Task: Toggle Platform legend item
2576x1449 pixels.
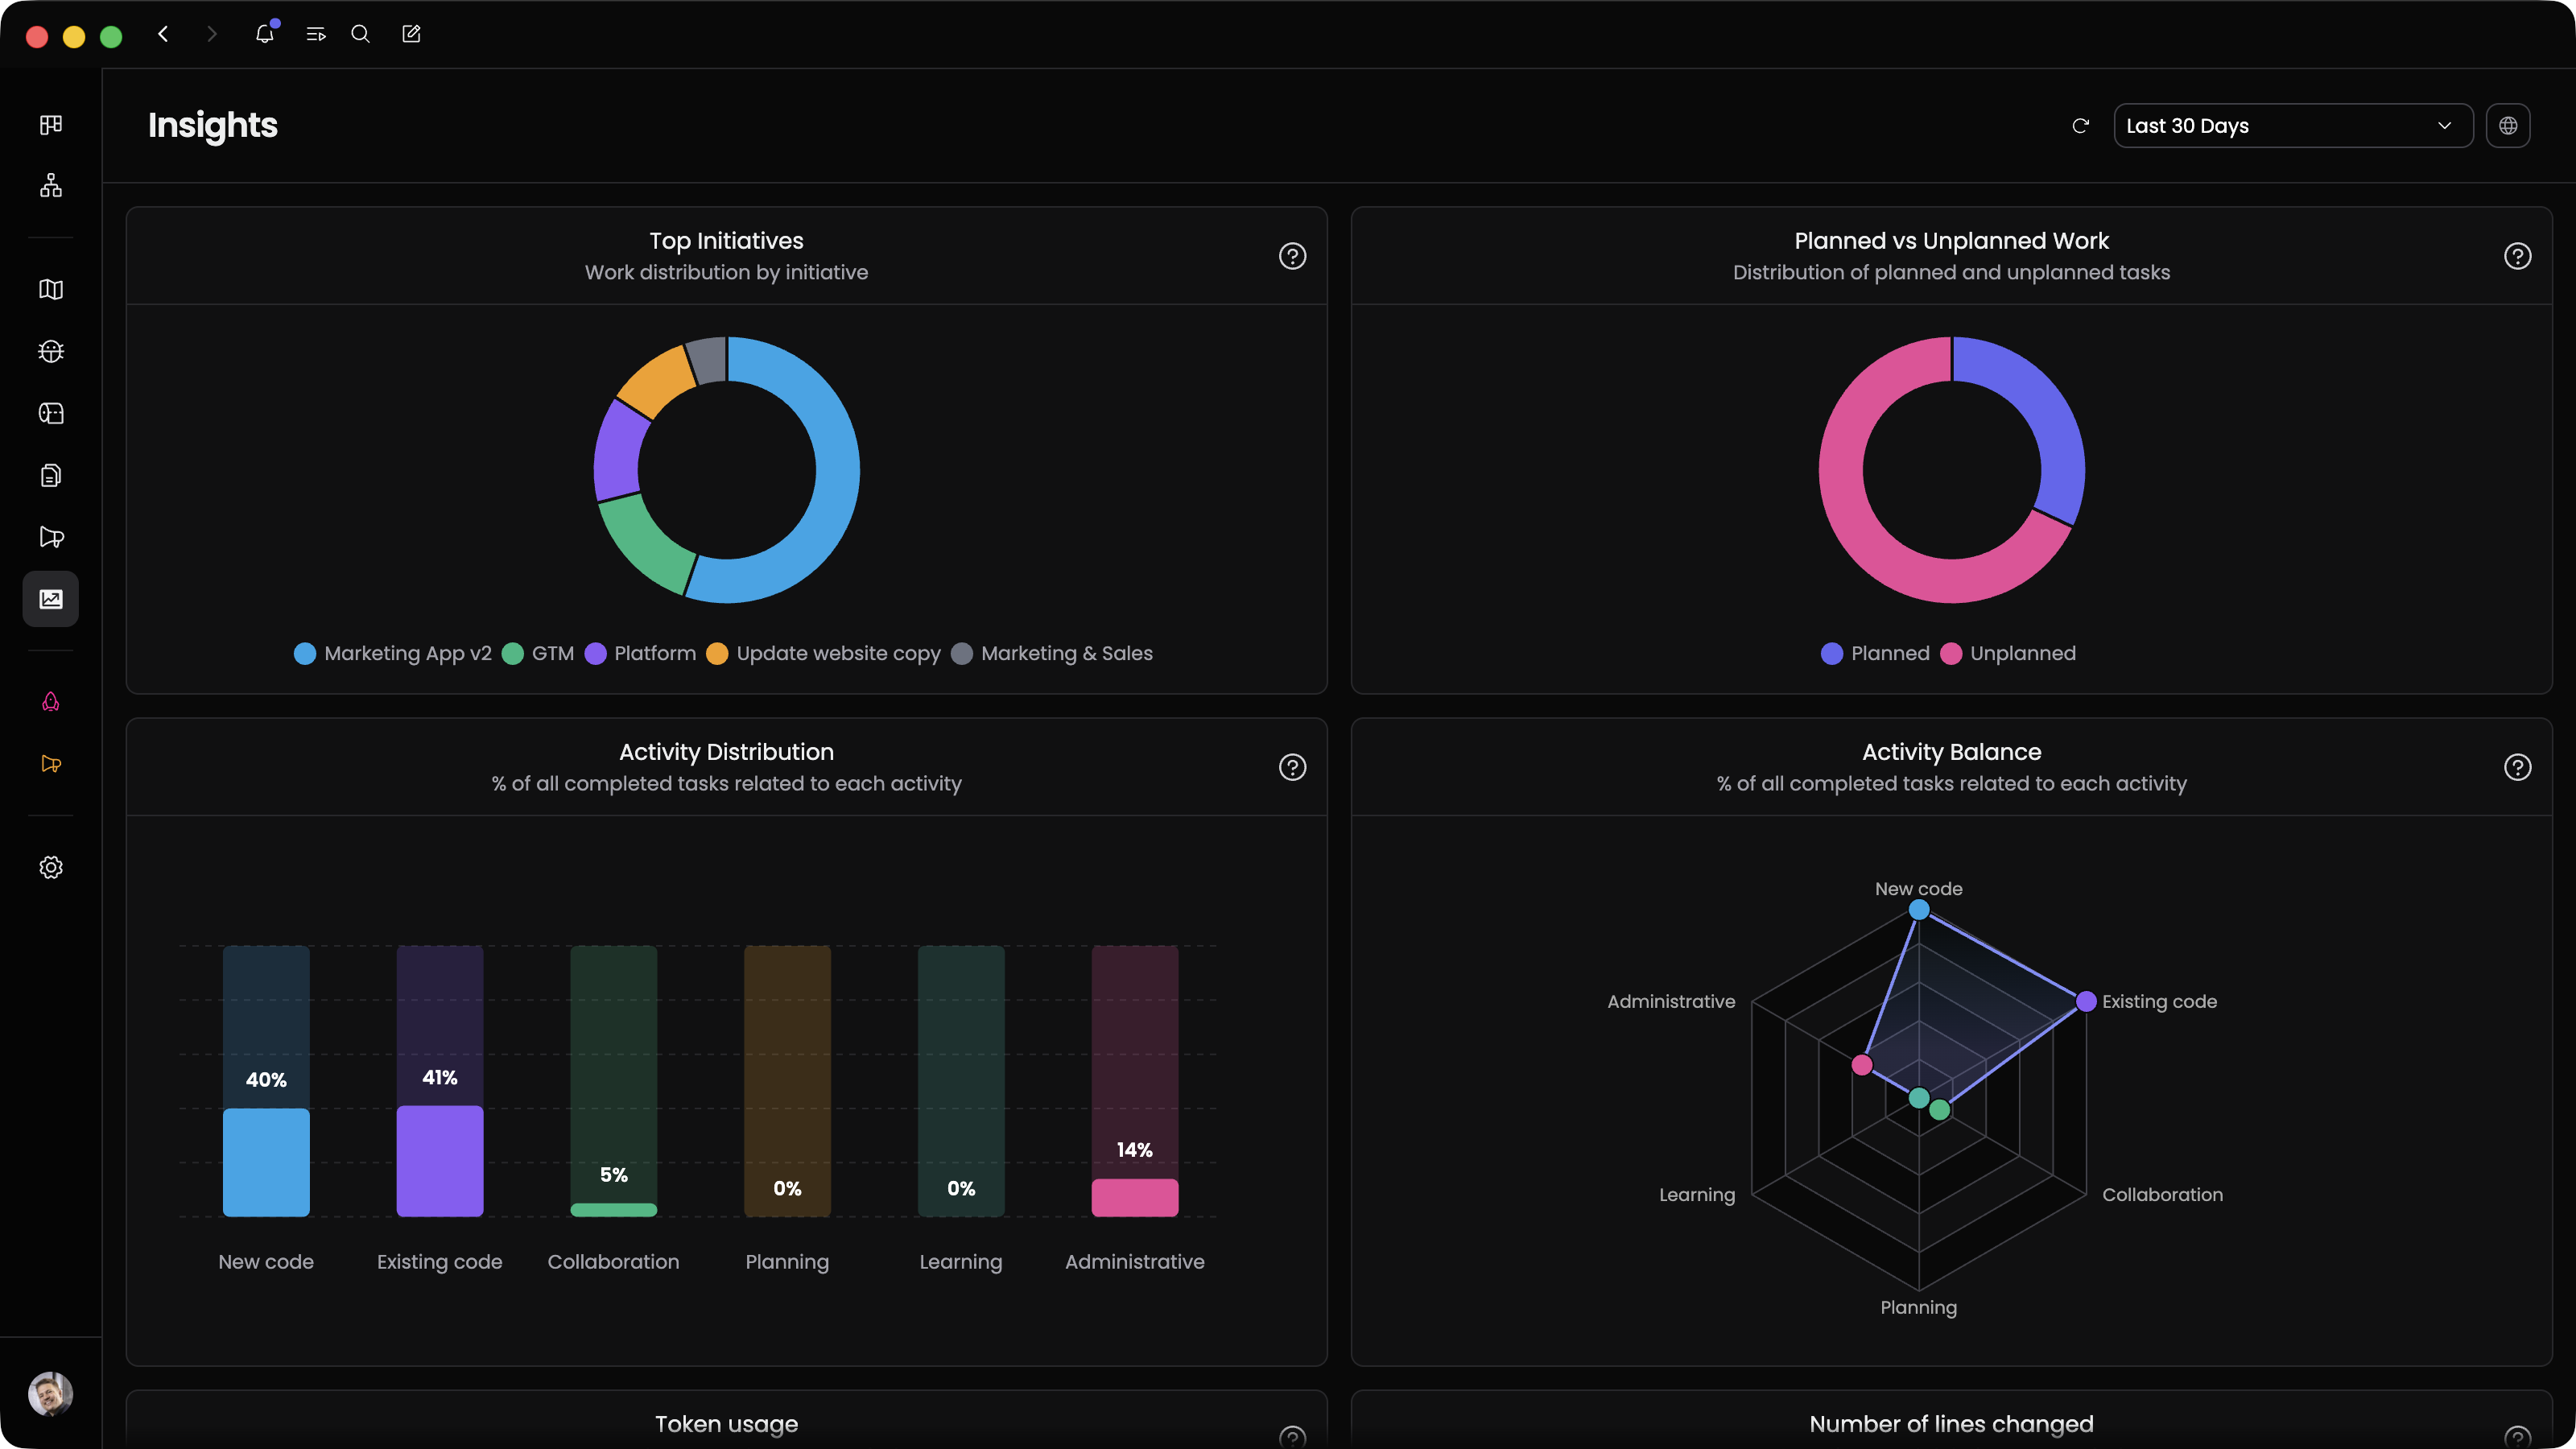Action: click(640, 653)
